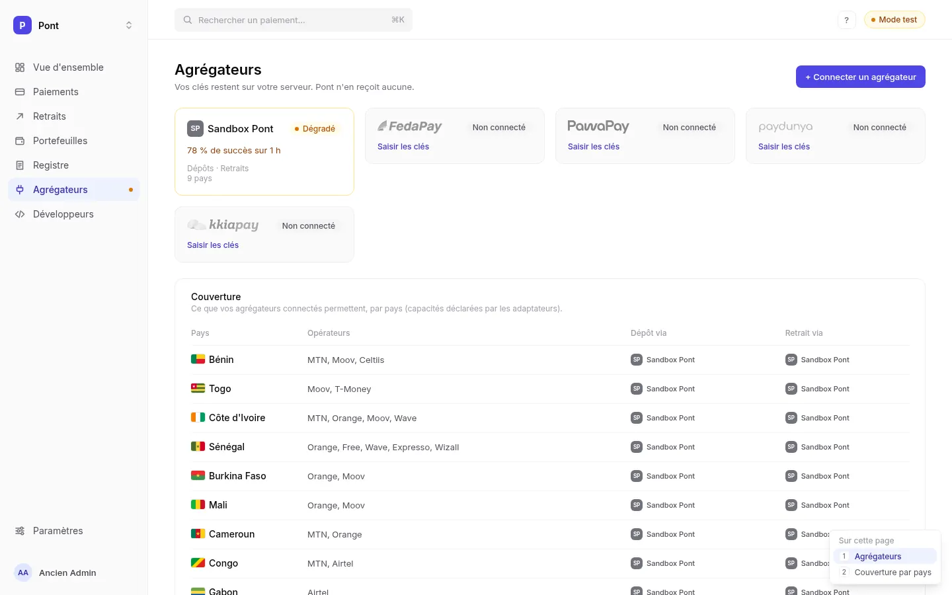Viewport: 952px width, 595px height.
Task: Click the Rechercher un paiement search field
Action: 294,20
